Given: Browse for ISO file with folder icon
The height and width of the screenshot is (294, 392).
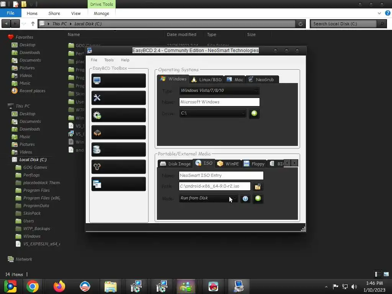Looking at the screenshot, I should pyautogui.click(x=258, y=186).
